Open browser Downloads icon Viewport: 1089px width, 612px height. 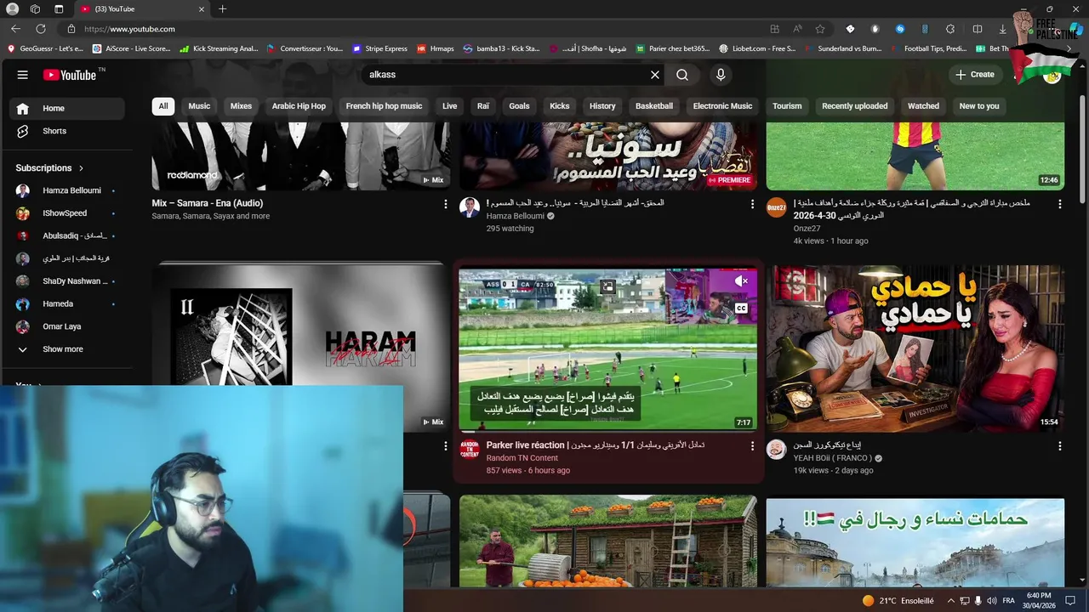point(1003,29)
